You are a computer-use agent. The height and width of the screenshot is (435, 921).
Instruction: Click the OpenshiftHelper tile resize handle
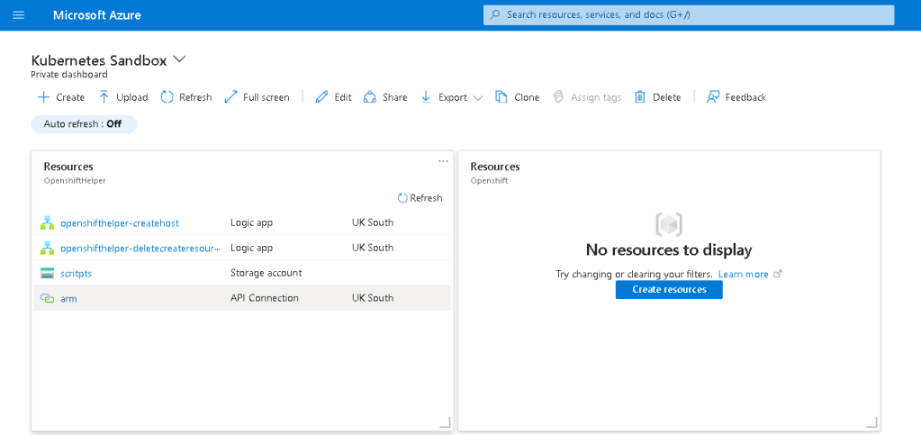446,422
